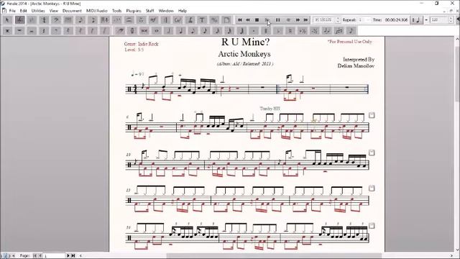Select the Smart Shape tool
Viewport: 460px width, 259px height.
point(129,20)
